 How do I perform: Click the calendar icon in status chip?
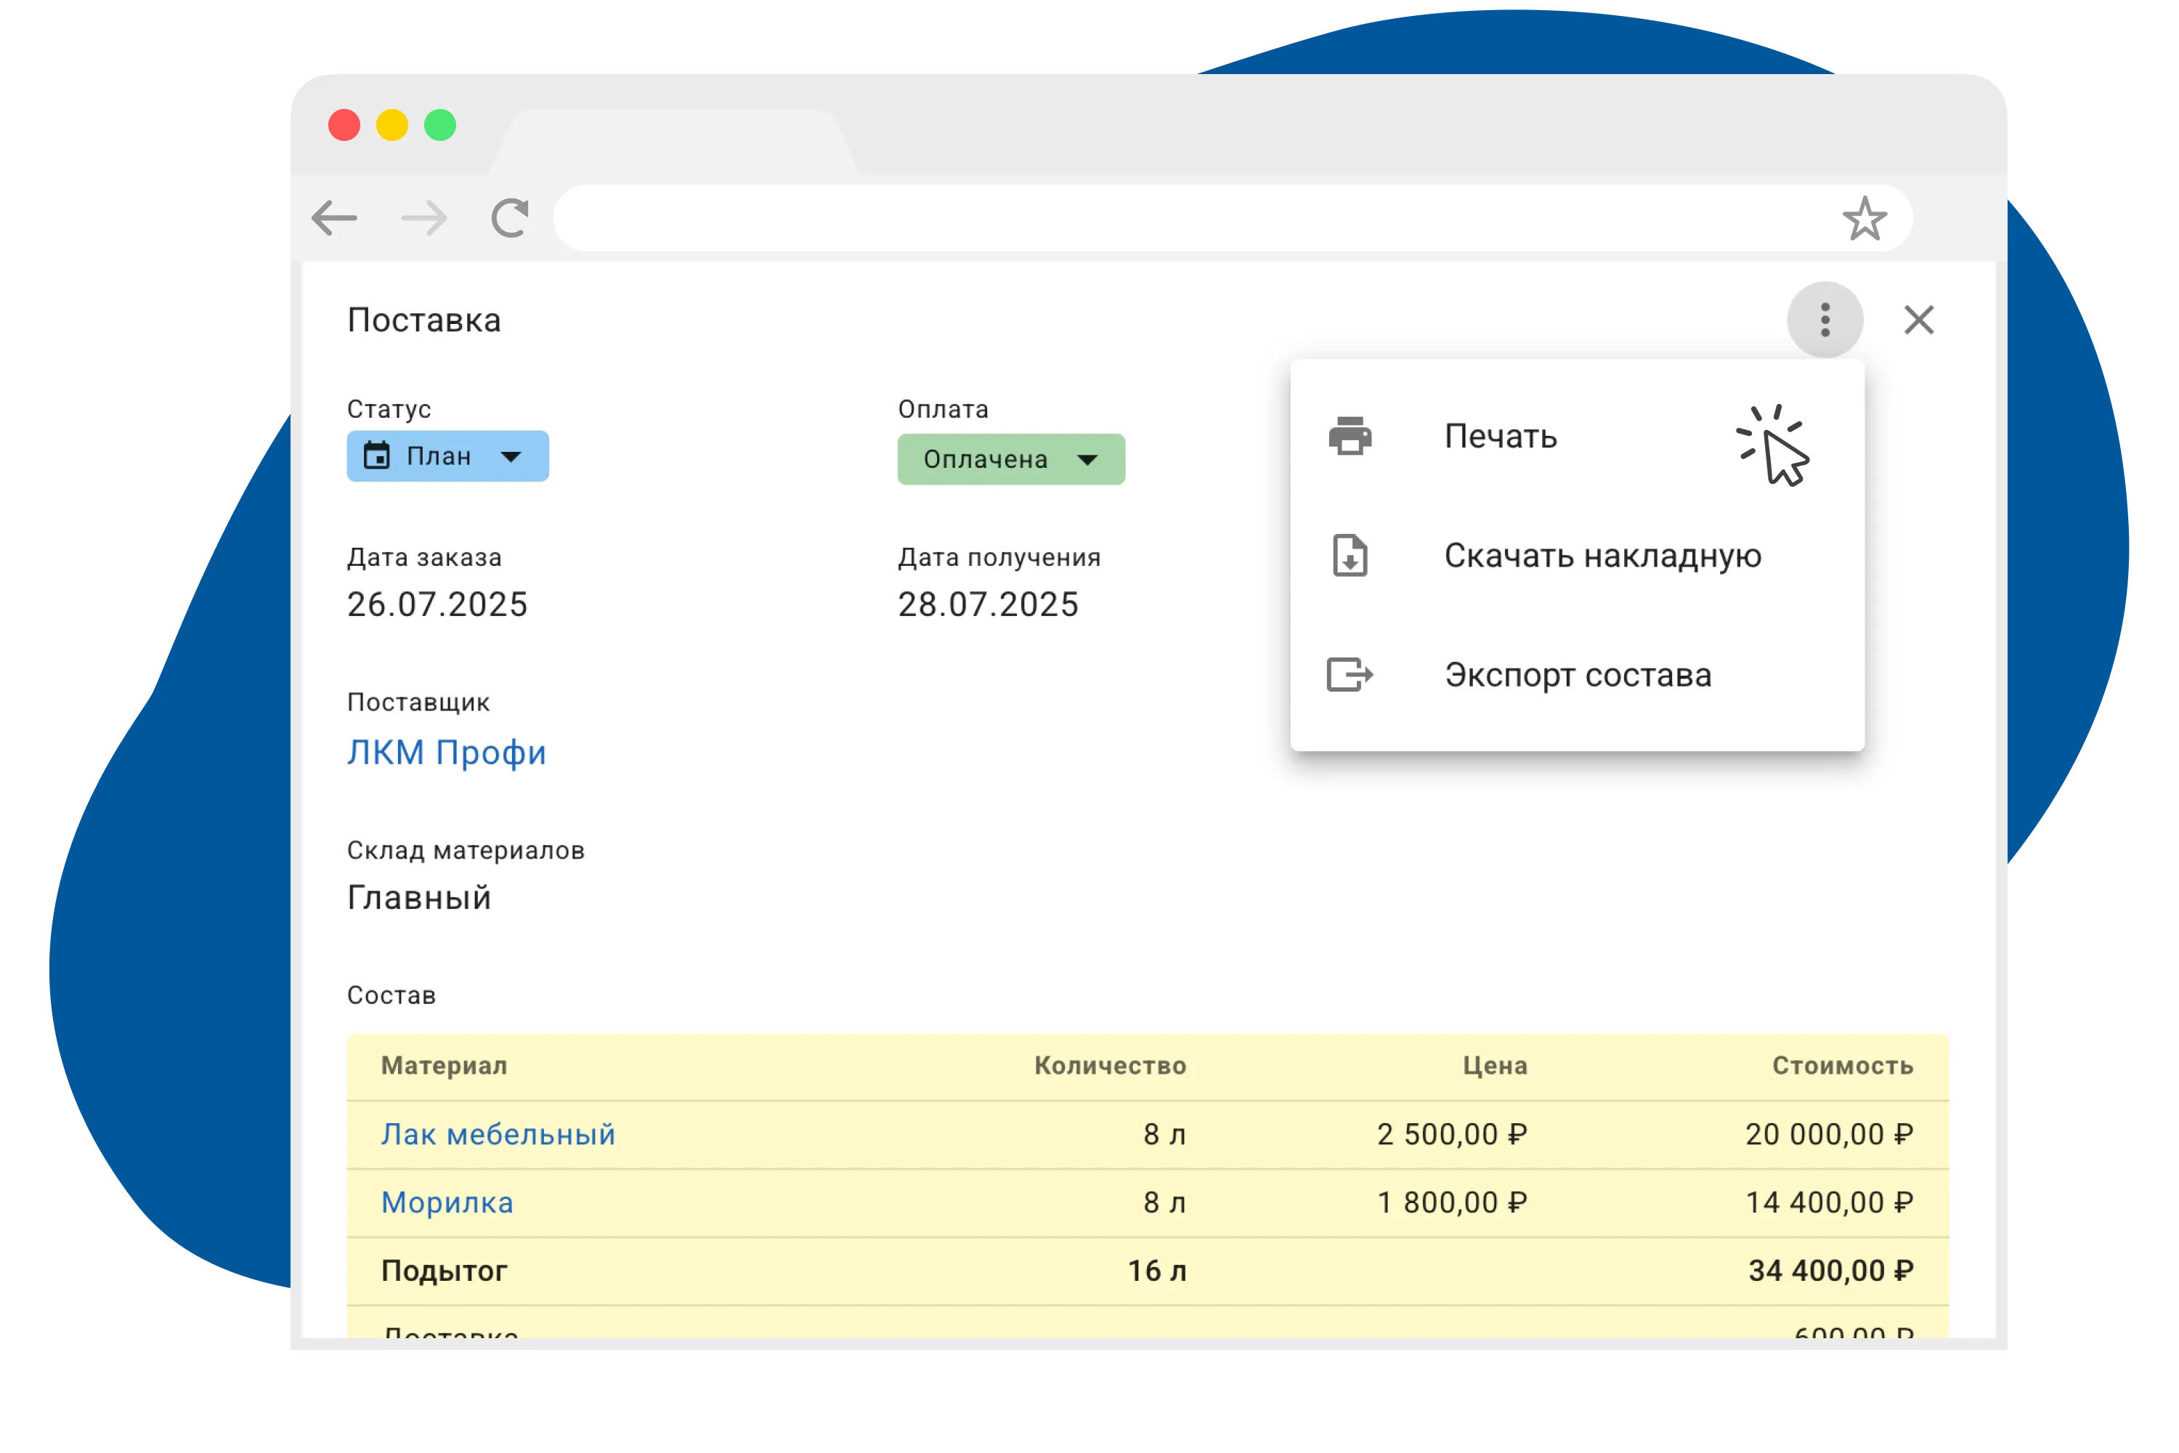(x=377, y=456)
